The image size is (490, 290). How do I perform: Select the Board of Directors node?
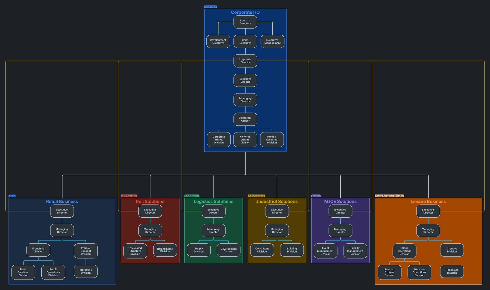245,22
